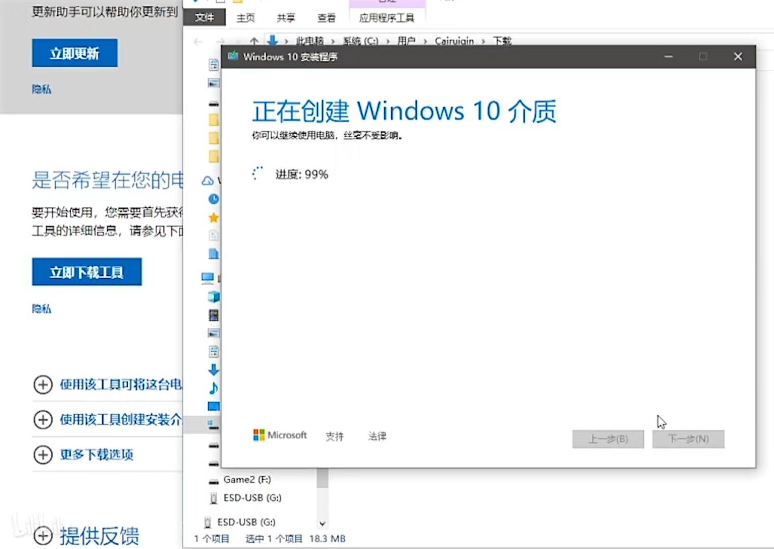
Task: Open the gold star Favorites icon in sidebar
Action: pos(214,218)
